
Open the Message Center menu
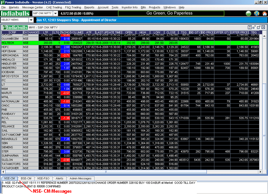pos(32,7)
